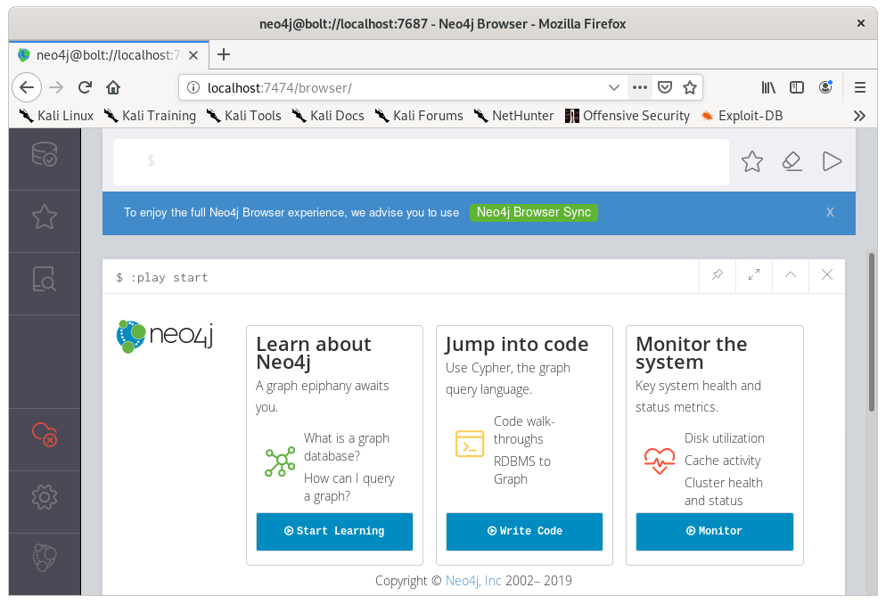Open the address bar history dropdown arrow
Viewport: 886px width, 604px height.
613,87
